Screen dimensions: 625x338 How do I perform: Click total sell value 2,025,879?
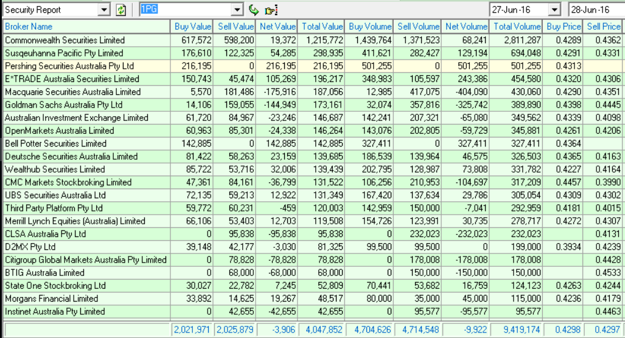[235, 329]
